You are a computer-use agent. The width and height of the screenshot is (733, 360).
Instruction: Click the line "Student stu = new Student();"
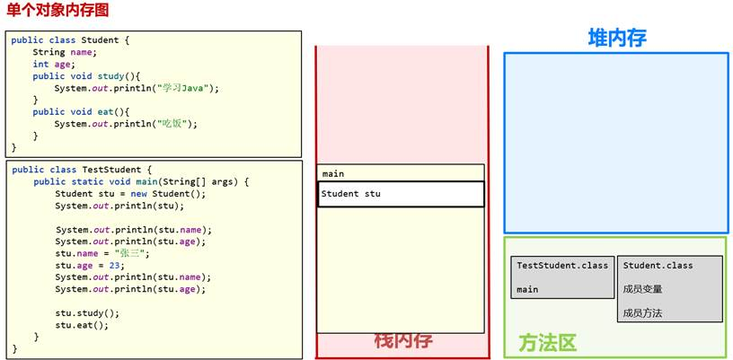click(x=130, y=194)
